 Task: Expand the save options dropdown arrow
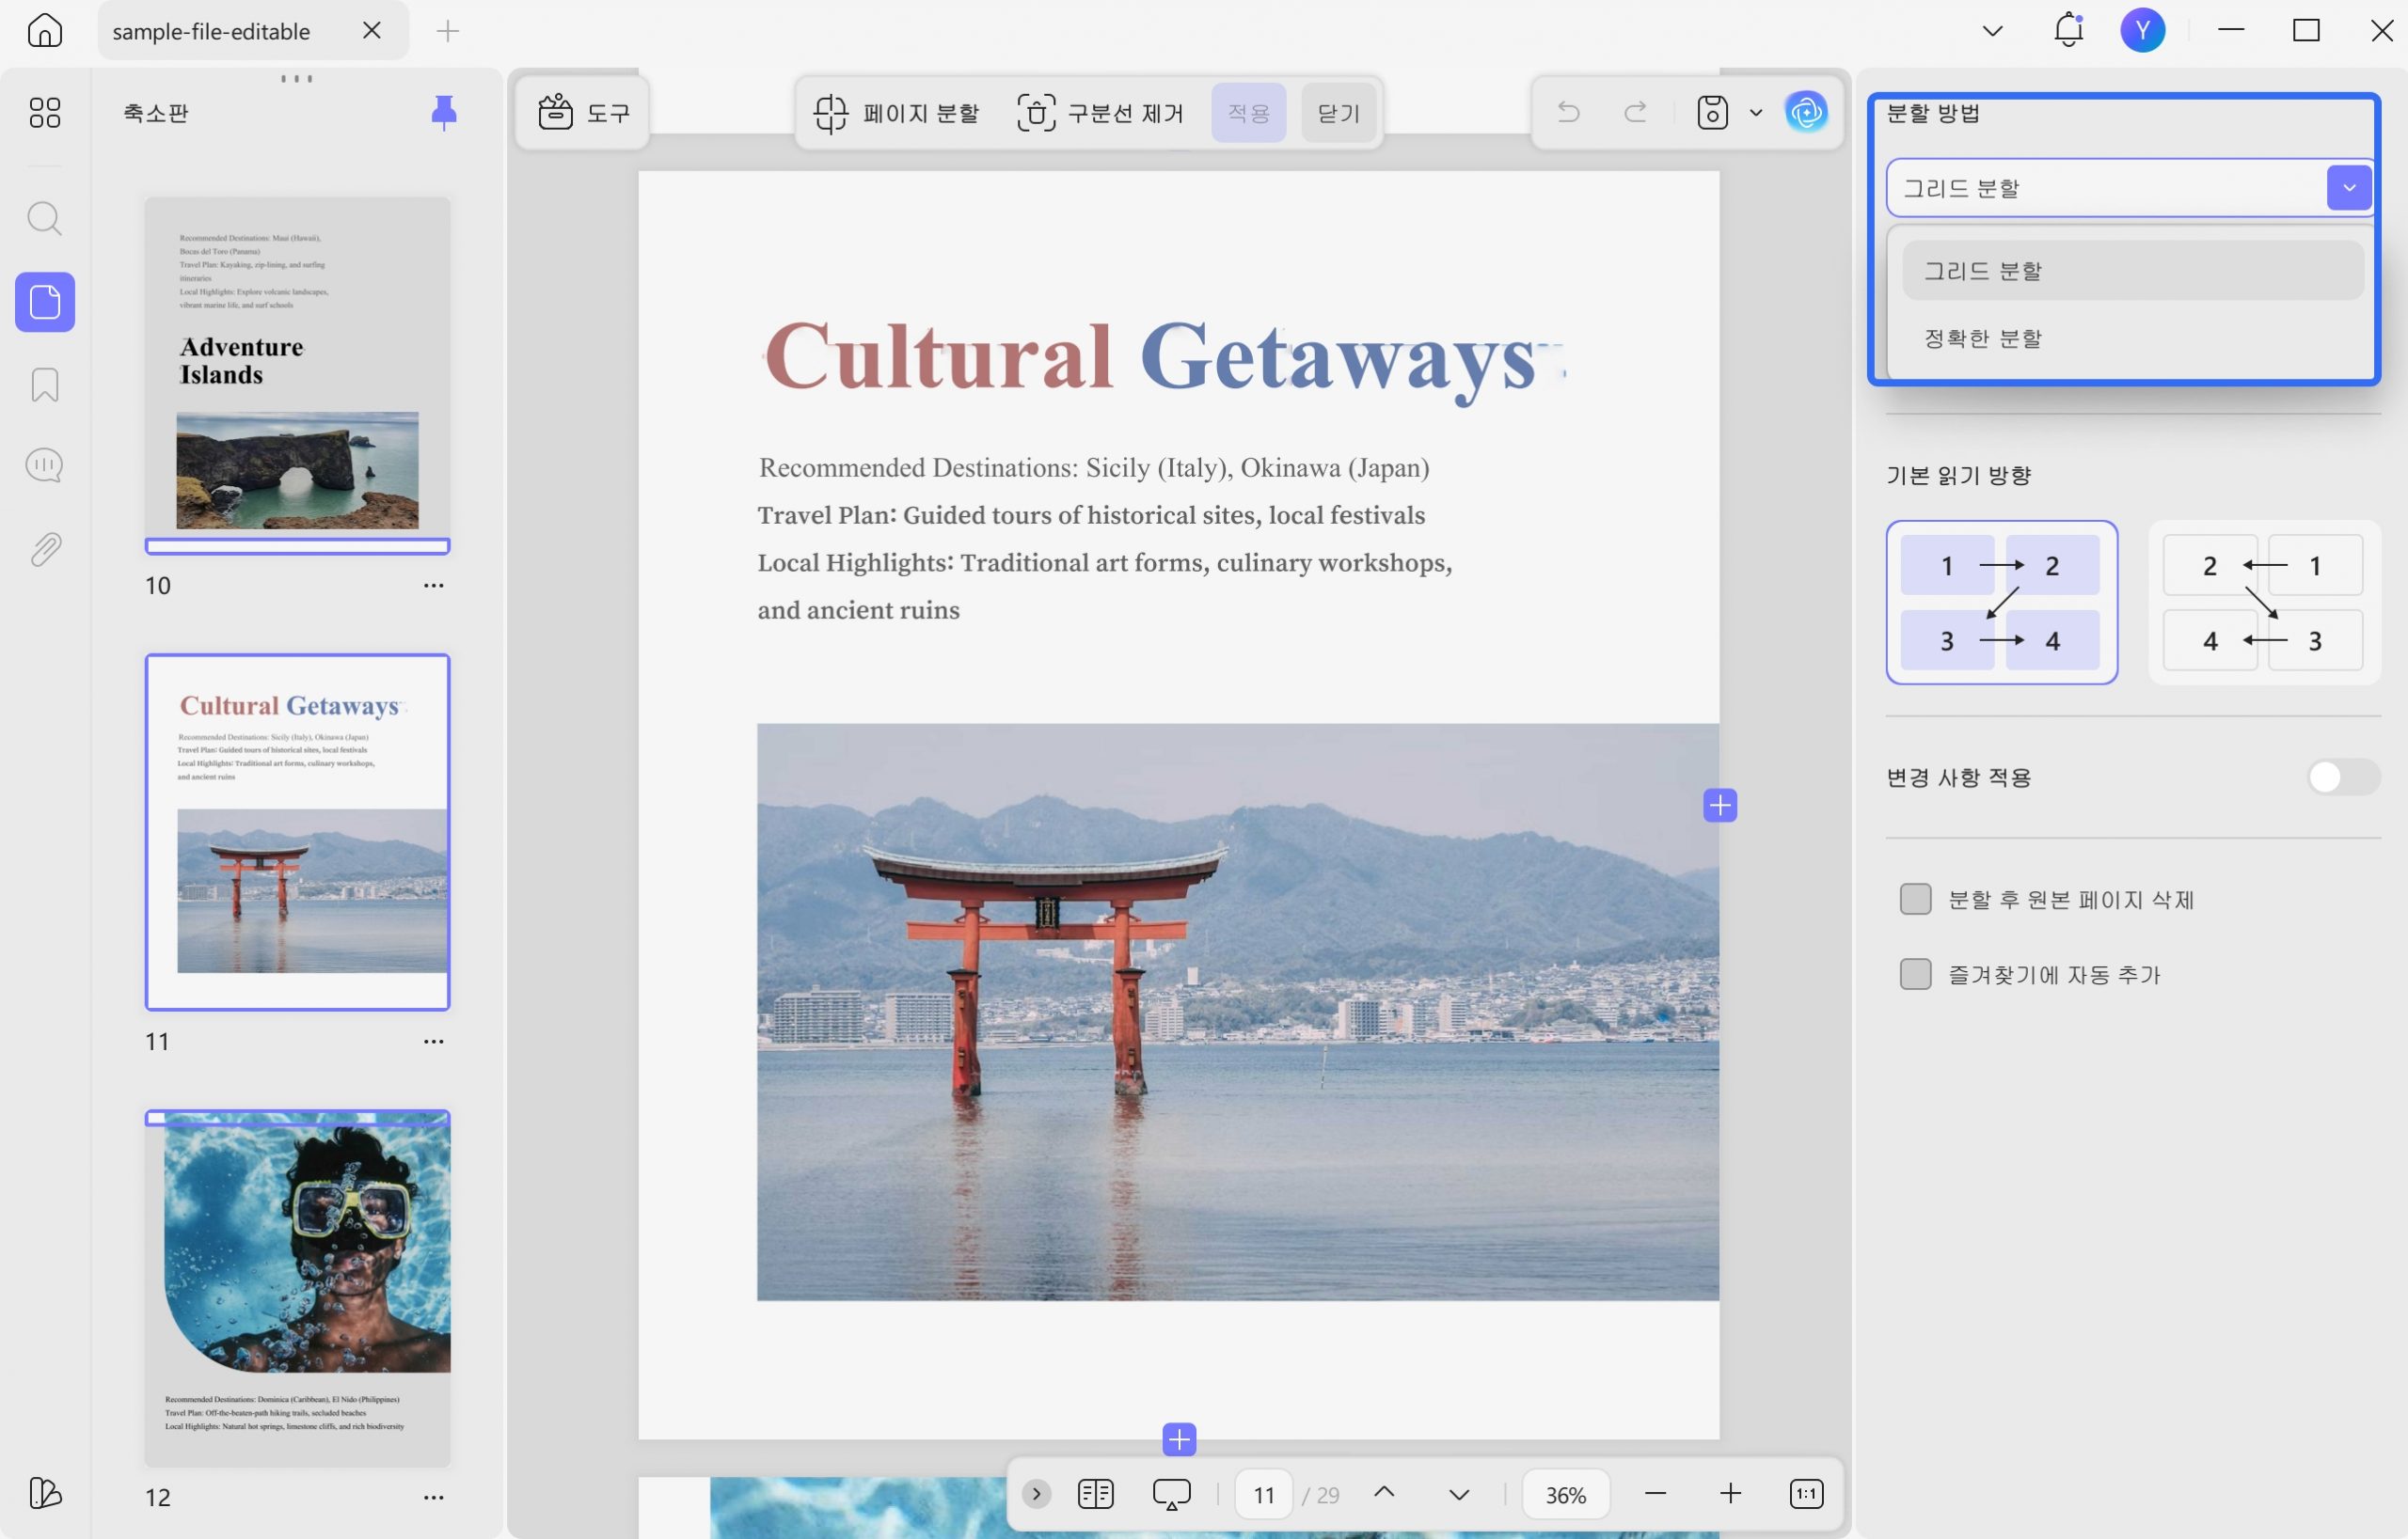(1756, 113)
